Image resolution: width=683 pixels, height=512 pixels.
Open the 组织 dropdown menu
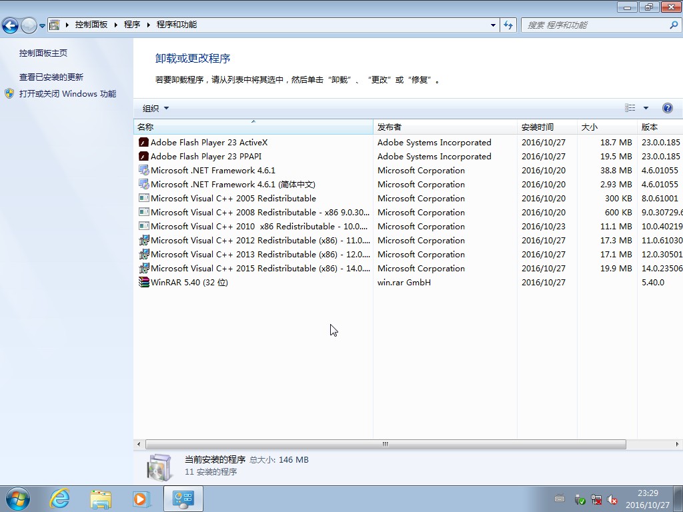(x=155, y=109)
